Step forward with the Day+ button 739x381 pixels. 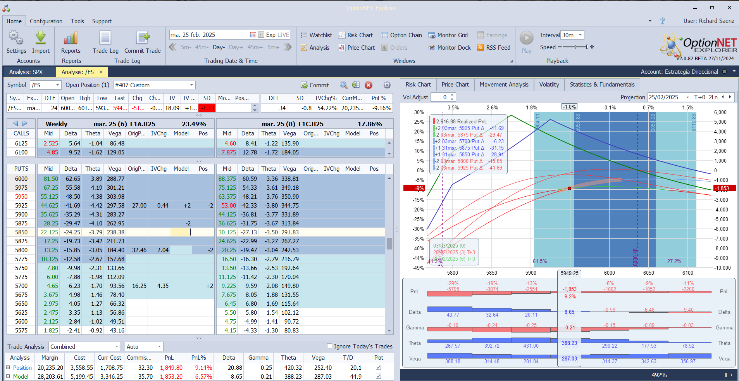[x=236, y=47]
